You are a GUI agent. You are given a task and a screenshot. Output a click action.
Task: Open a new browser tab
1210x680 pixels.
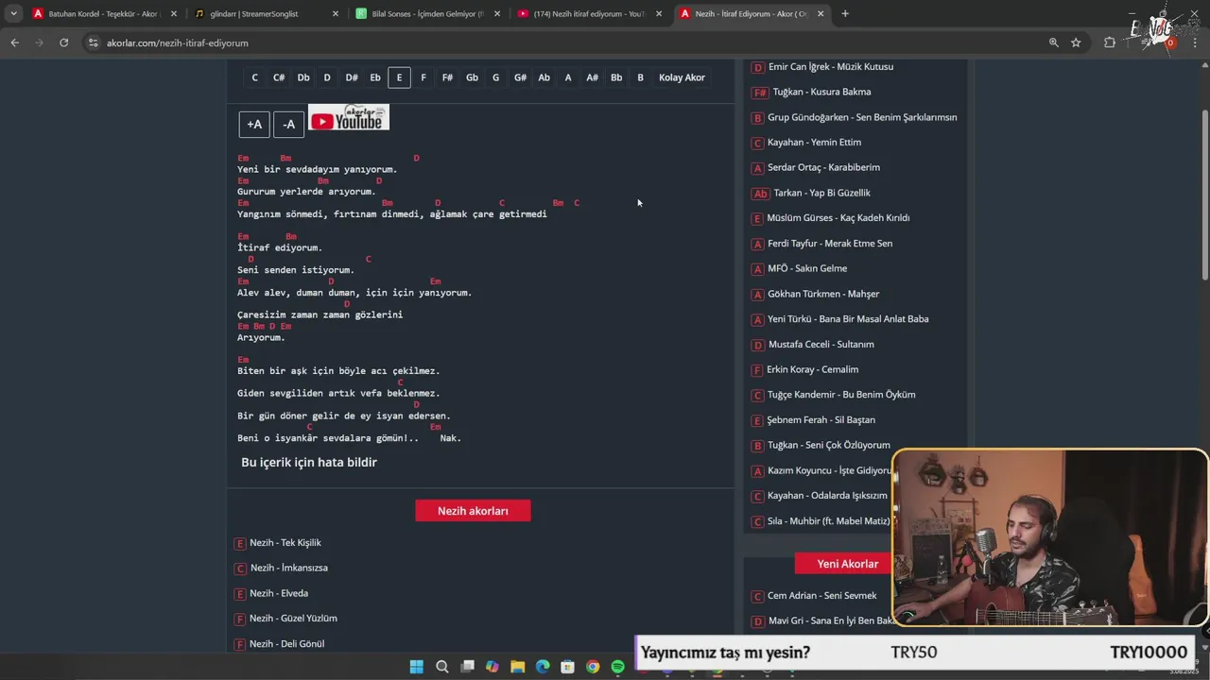[845, 14]
